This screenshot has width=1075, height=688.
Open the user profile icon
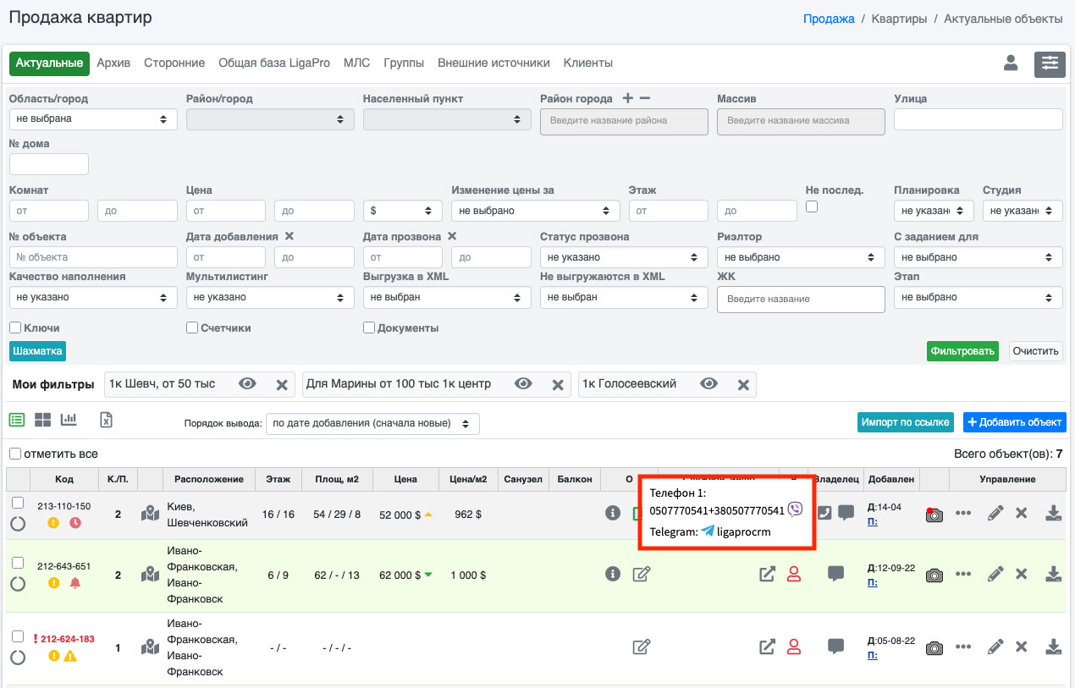pos(1011,63)
